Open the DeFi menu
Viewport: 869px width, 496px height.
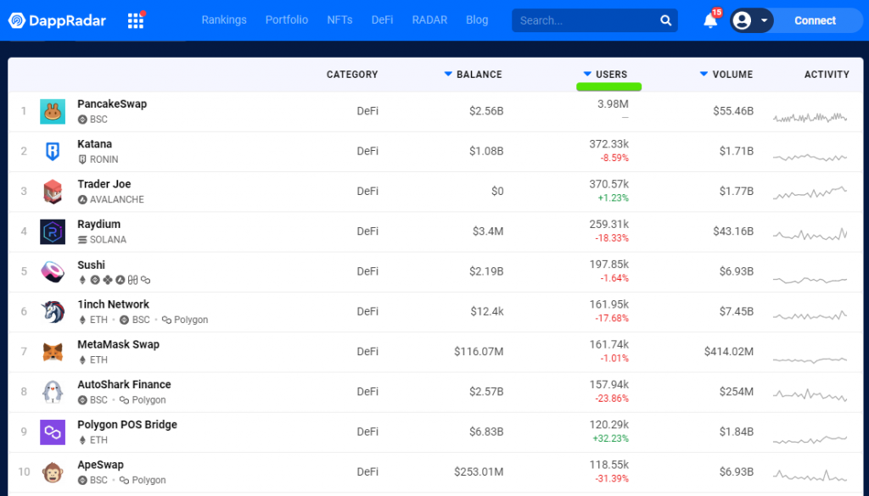pyautogui.click(x=383, y=20)
